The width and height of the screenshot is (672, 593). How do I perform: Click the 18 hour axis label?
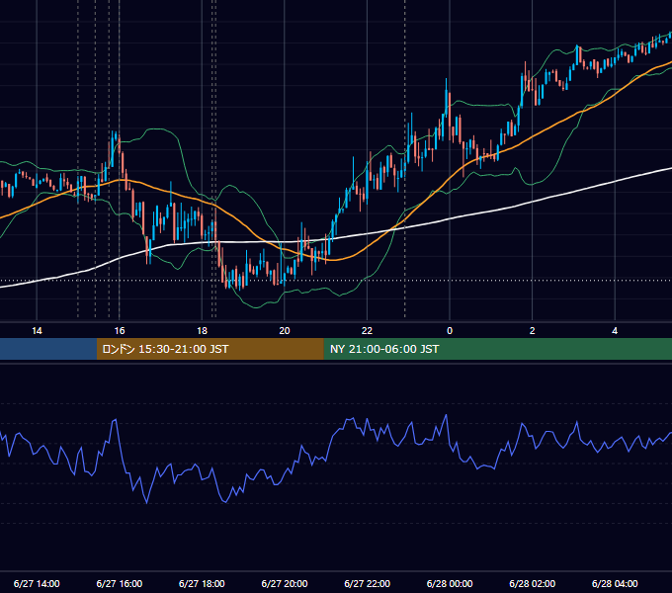point(202,331)
